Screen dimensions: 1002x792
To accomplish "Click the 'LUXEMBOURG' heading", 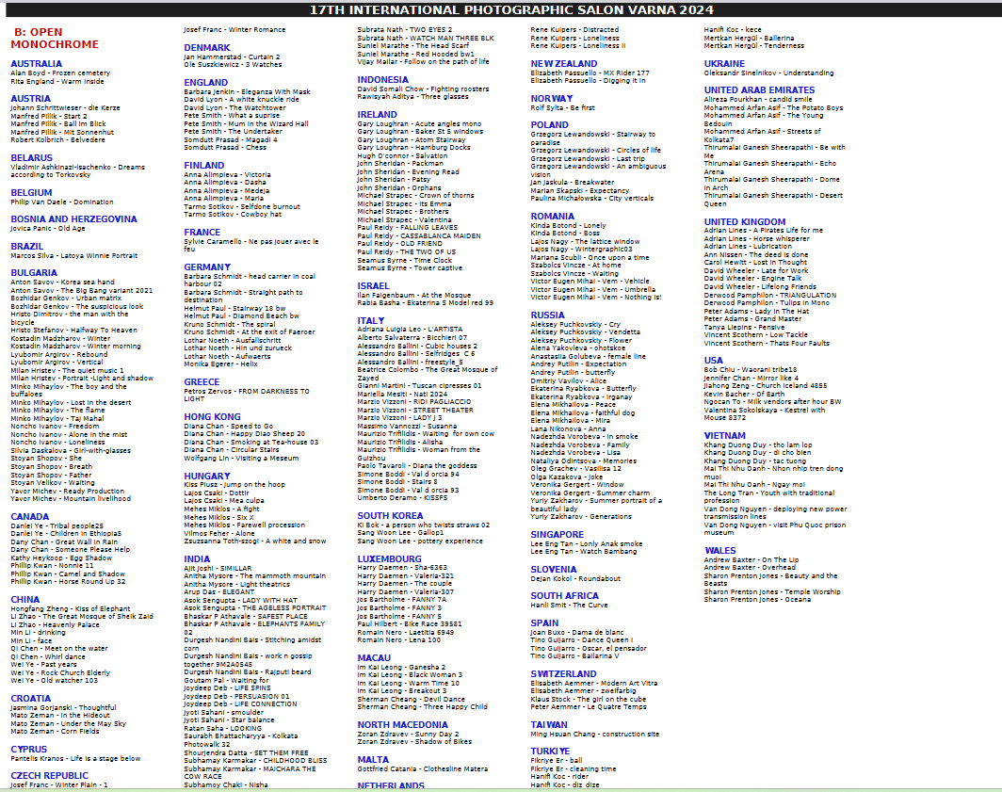I will point(389,558).
